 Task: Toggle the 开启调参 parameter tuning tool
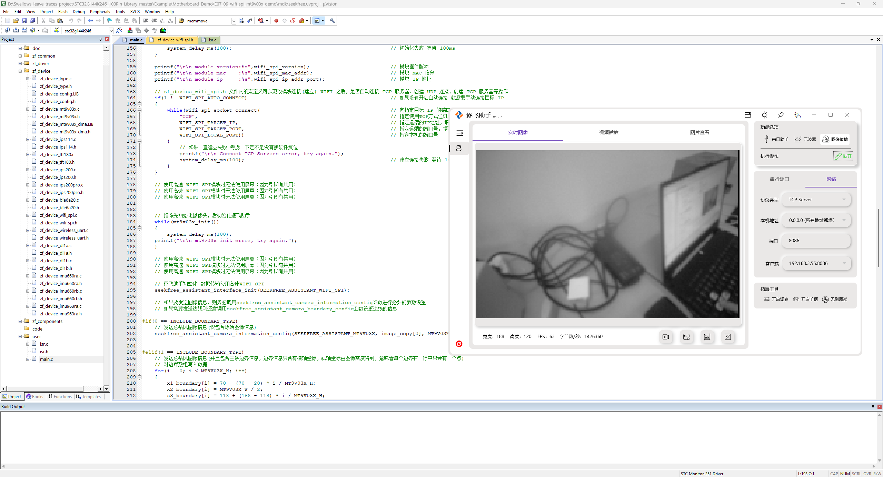tap(776, 299)
